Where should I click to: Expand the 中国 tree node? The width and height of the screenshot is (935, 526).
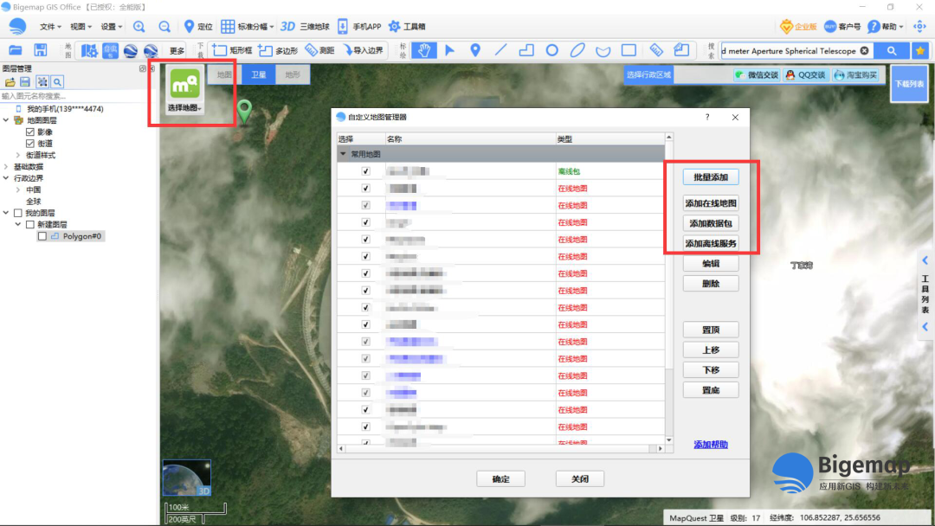[x=18, y=190]
